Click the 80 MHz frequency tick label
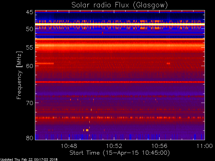215x161 pixels. 30,138
